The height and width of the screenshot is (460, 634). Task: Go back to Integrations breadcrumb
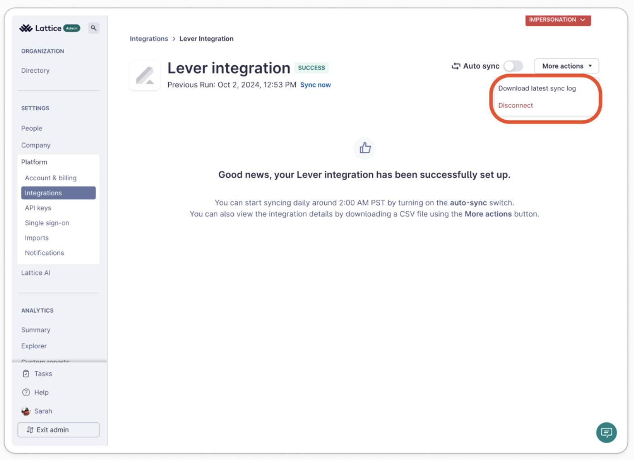coord(149,39)
